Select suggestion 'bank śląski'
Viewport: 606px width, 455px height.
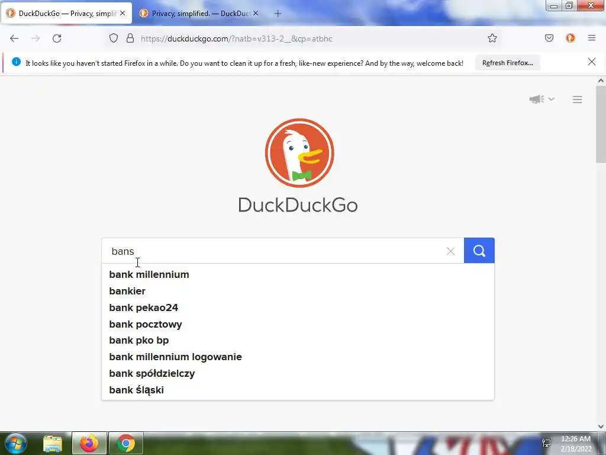click(x=298, y=390)
